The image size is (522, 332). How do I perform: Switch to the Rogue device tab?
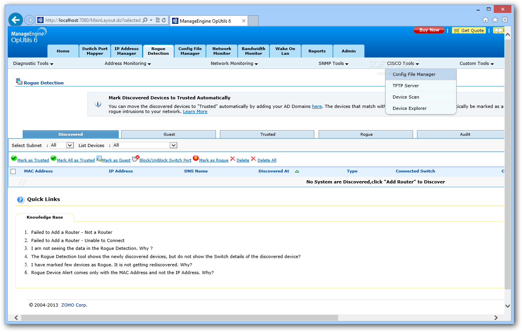tap(366, 134)
